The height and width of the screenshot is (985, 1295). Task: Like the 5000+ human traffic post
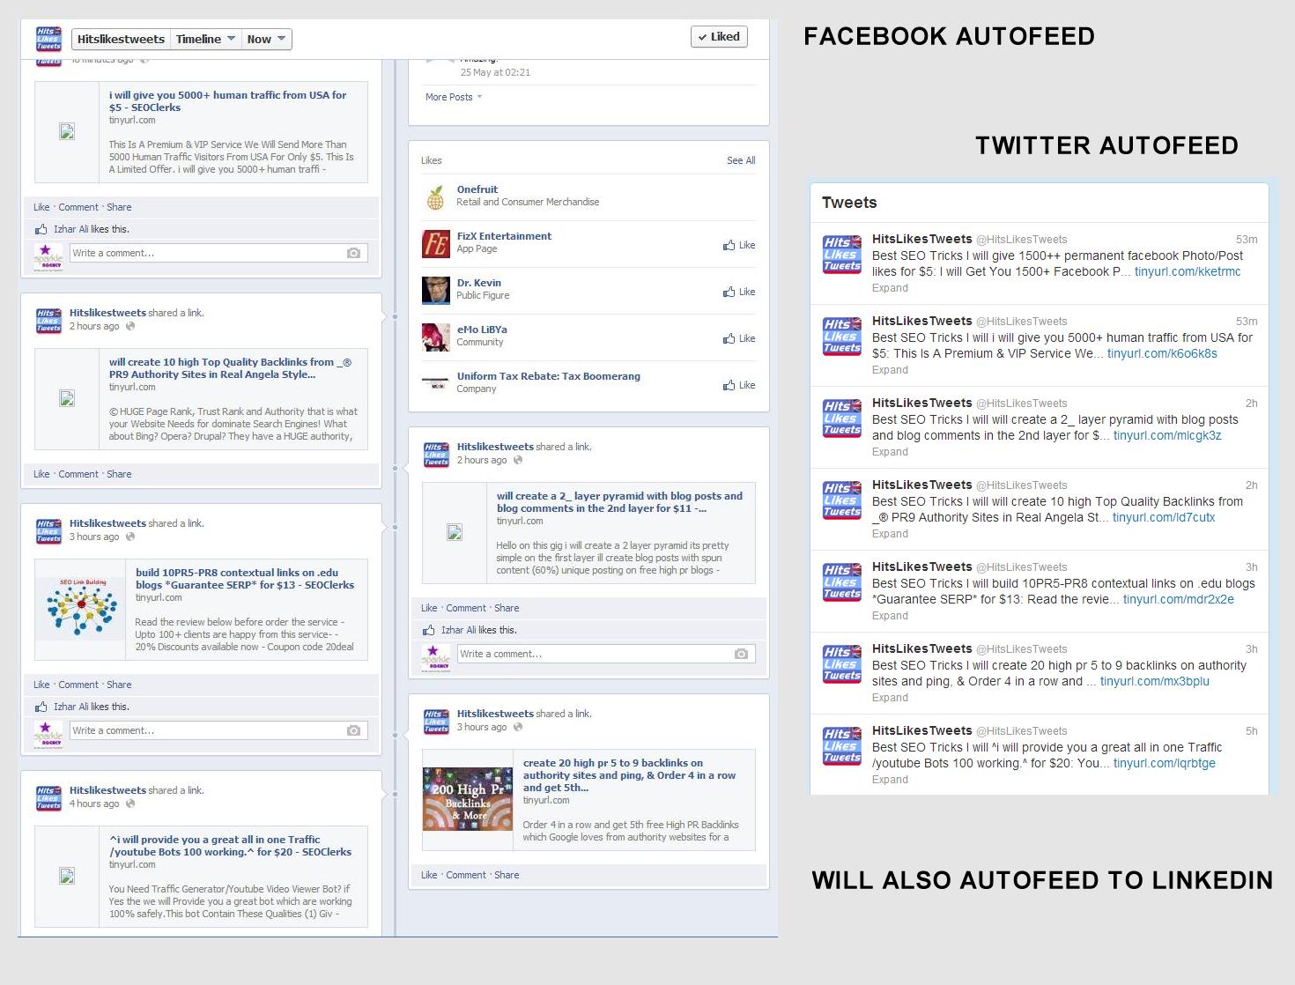click(41, 207)
